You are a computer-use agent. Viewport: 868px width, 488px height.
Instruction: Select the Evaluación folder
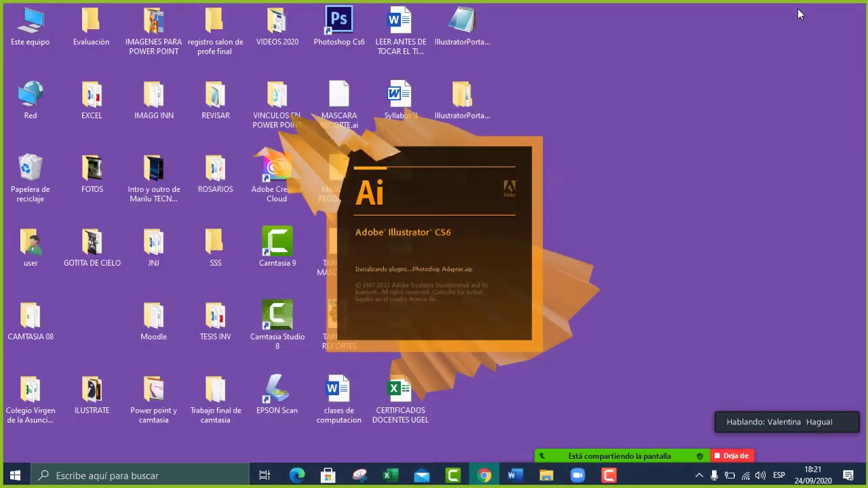(x=91, y=27)
